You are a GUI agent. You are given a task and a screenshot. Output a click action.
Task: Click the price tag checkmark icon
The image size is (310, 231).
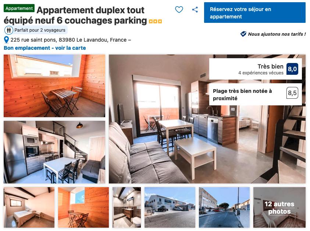point(243,34)
